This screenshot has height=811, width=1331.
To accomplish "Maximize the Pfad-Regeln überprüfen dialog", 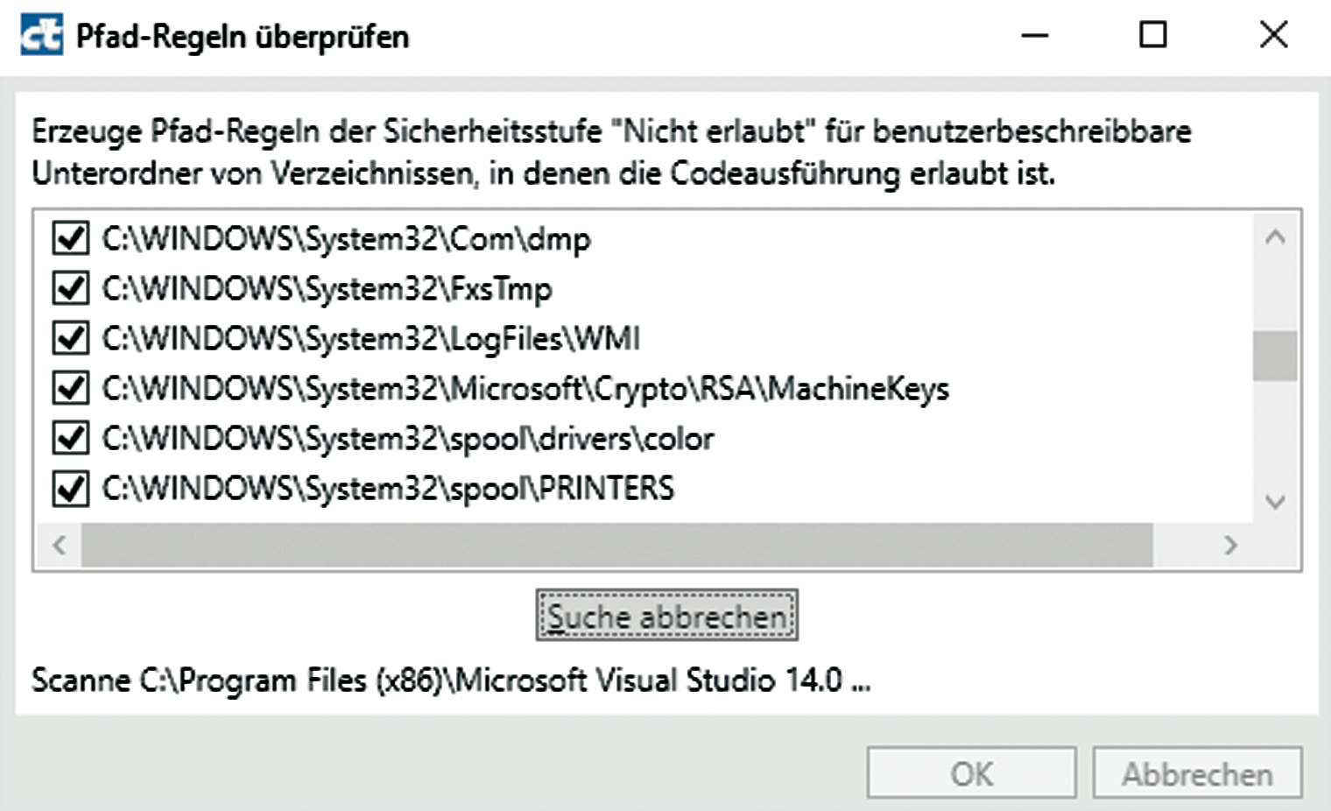I will tap(1152, 35).
